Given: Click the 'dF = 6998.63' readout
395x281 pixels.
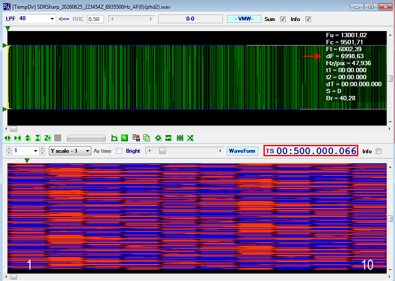Looking at the screenshot, I should click(x=345, y=56).
